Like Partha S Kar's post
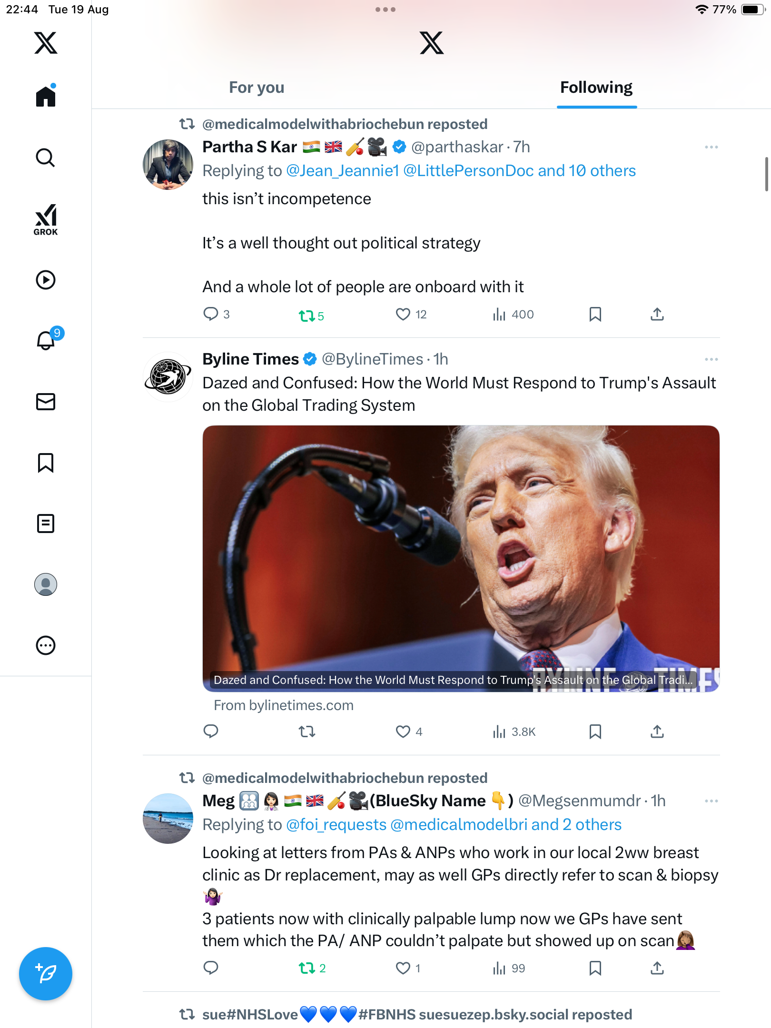 click(403, 314)
